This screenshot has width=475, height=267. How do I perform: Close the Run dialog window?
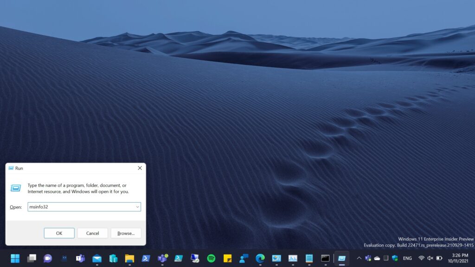pos(140,168)
